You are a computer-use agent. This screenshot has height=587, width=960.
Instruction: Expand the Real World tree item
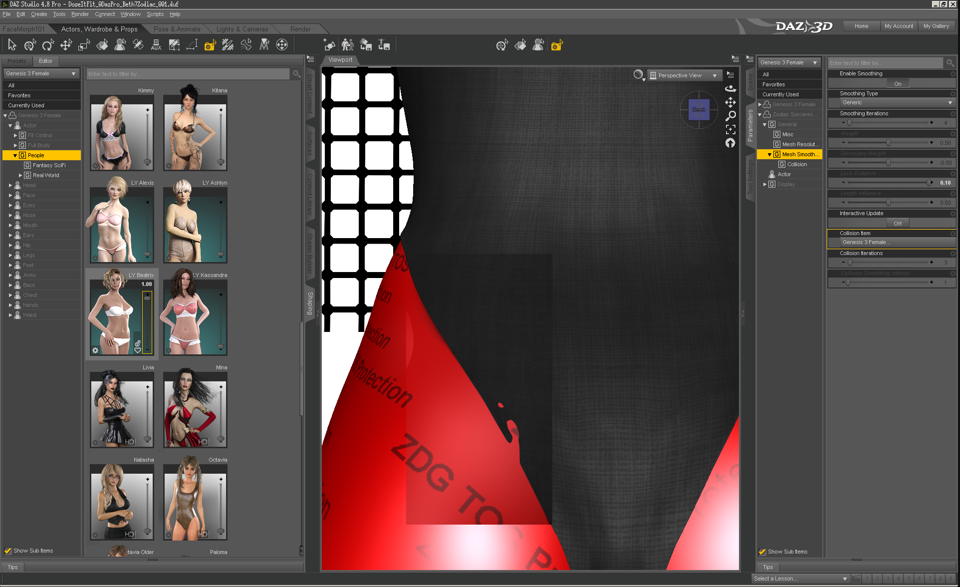[x=20, y=175]
